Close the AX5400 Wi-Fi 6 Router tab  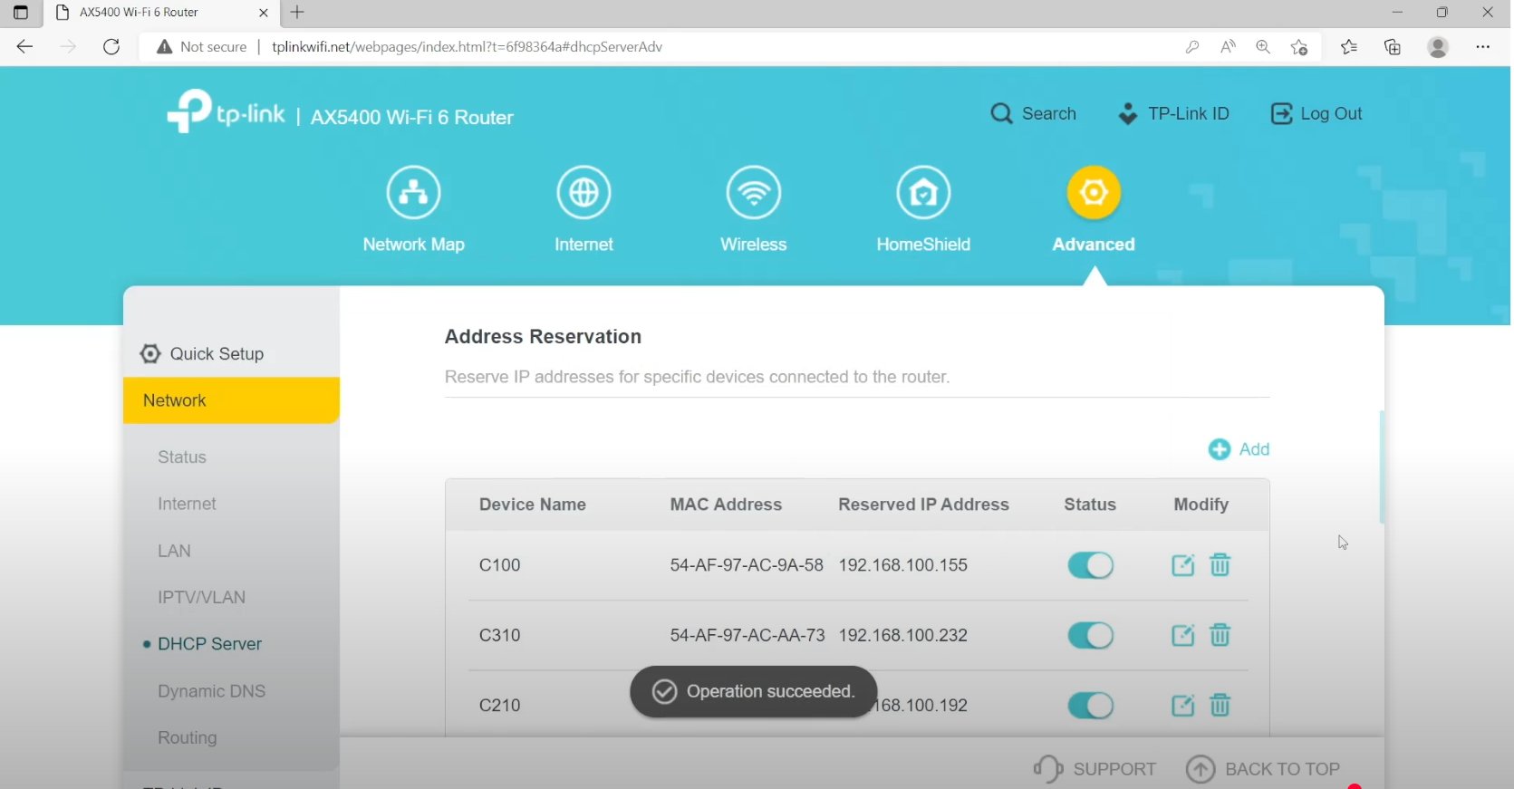(x=264, y=13)
